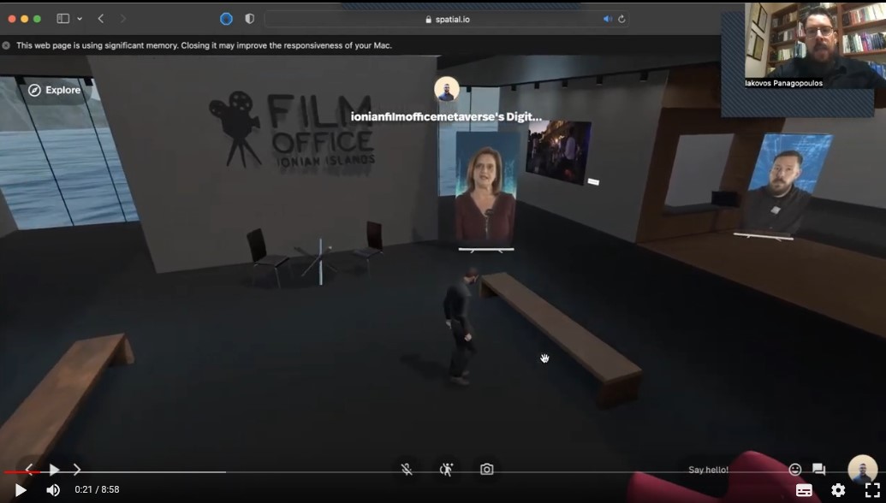This screenshot has width=886, height=503.
Task: Open the privacy shield icon
Action: tap(249, 19)
